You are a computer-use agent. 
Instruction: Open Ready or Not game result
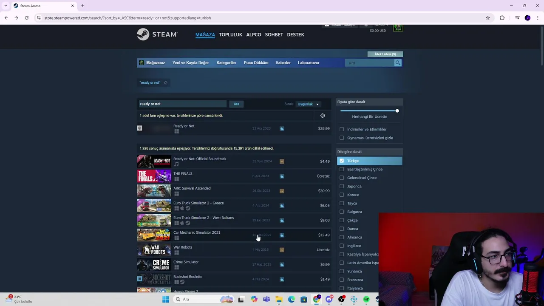pos(234,128)
